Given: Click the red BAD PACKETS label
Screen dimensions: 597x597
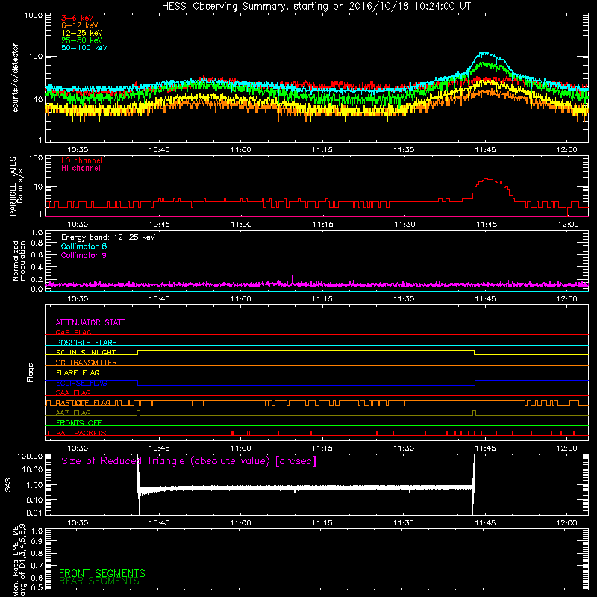Looking at the screenshot, I should click(81, 433).
